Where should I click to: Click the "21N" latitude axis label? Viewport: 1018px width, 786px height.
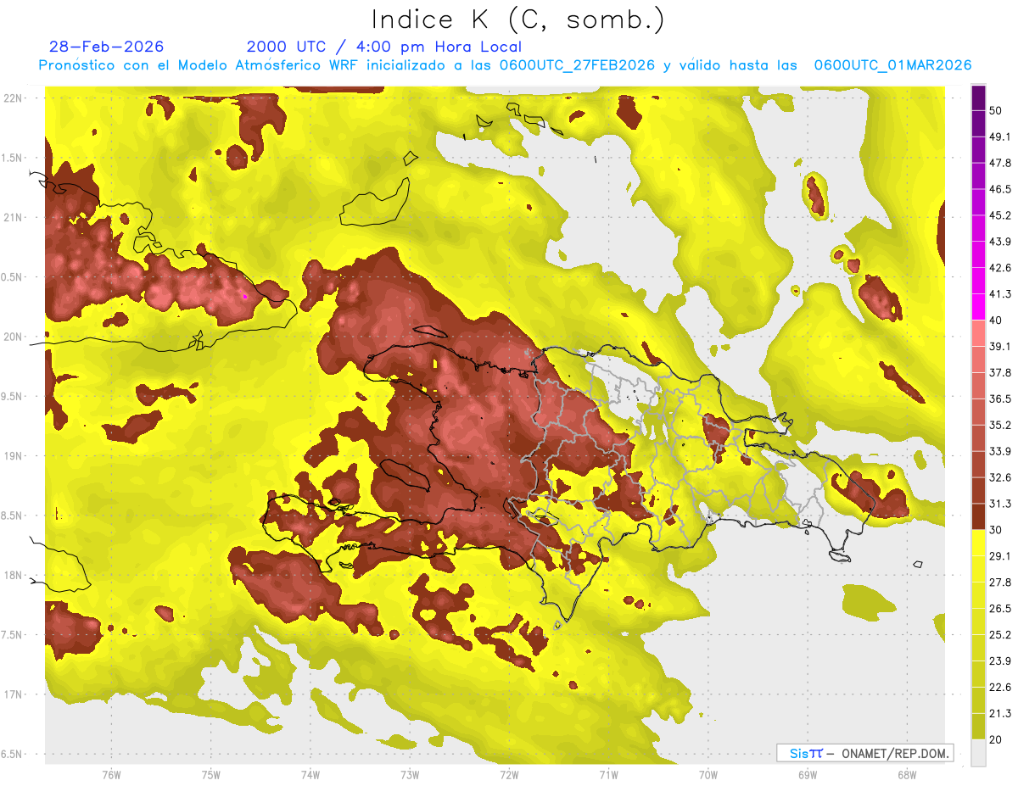pyautogui.click(x=14, y=217)
